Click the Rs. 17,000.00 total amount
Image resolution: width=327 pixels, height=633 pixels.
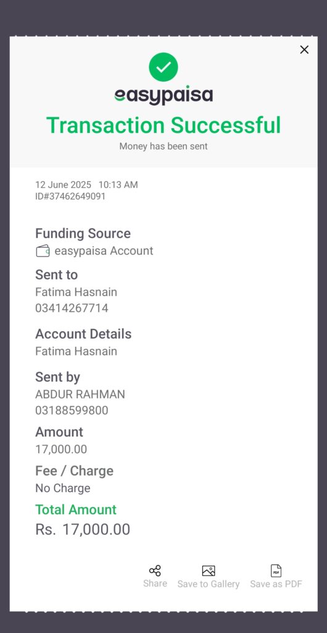coord(83,529)
